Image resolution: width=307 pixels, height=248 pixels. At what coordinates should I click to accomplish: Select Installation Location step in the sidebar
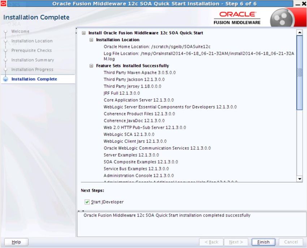coord(32,41)
